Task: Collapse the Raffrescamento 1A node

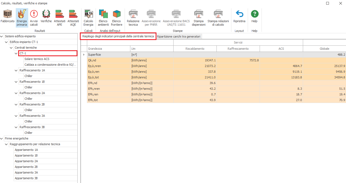Action: click(17, 70)
